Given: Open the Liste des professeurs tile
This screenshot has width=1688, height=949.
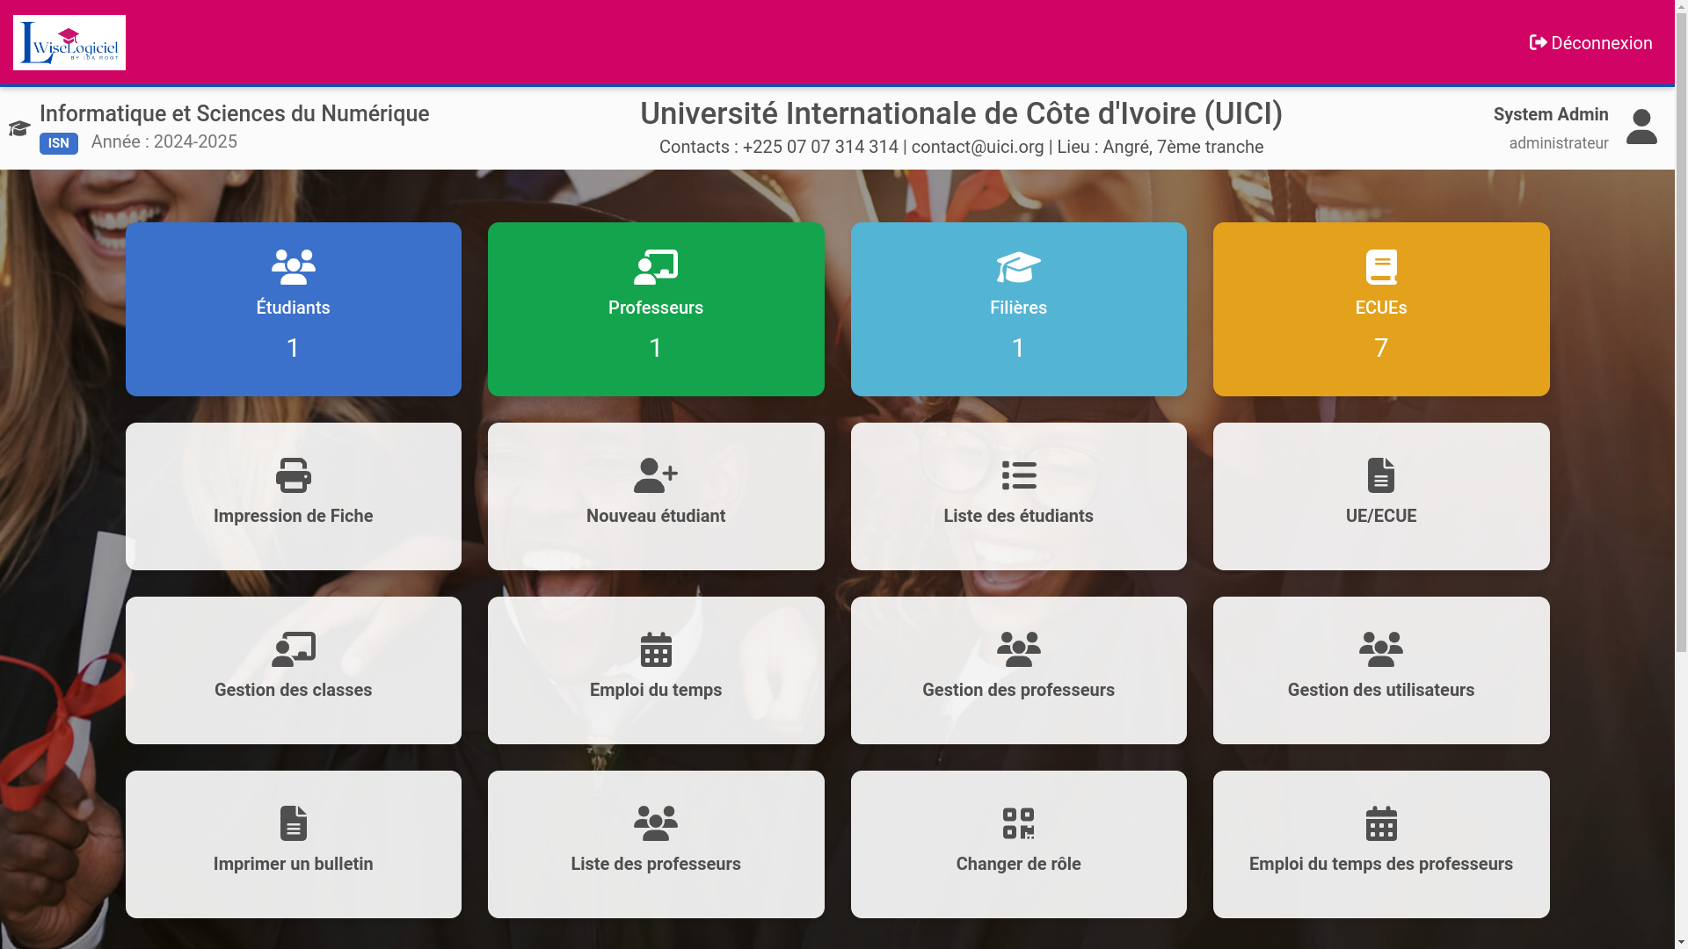Looking at the screenshot, I should [x=655, y=844].
